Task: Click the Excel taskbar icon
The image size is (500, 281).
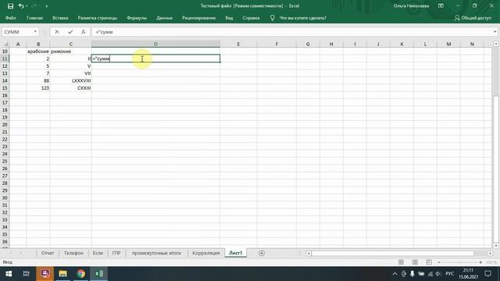Action: (x=99, y=274)
